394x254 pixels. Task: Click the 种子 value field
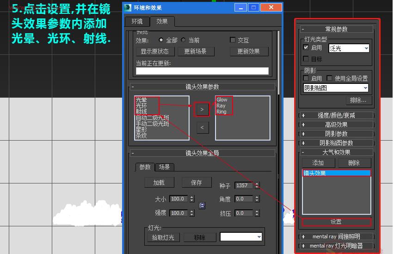(x=244, y=185)
